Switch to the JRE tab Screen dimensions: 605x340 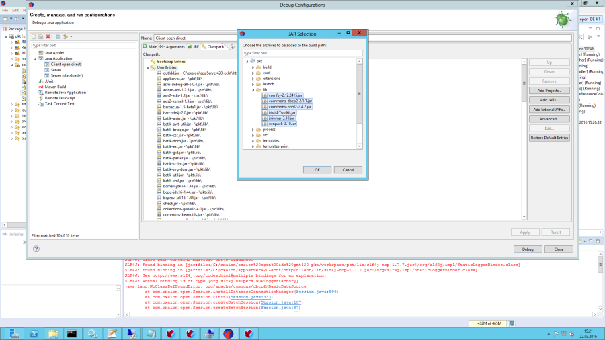tap(194, 46)
